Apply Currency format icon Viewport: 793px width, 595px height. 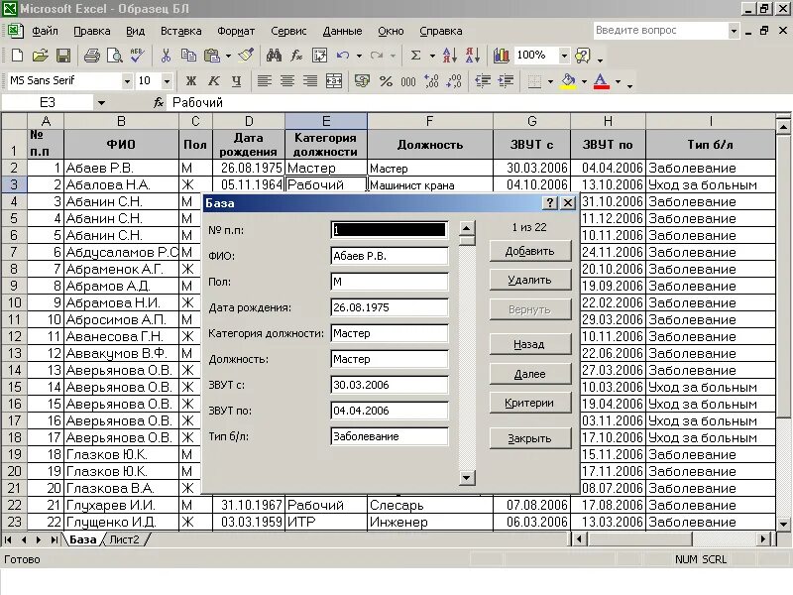click(x=362, y=81)
